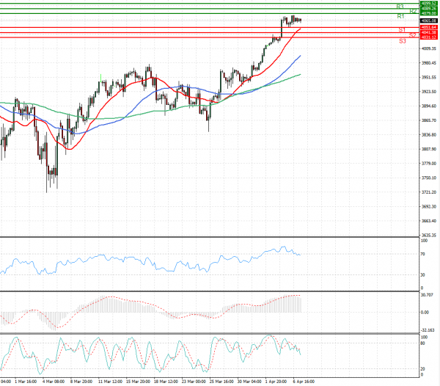This screenshot has height=386, width=440.
Task: Click the 3750.10 price axis value
Action: pyautogui.click(x=429, y=178)
